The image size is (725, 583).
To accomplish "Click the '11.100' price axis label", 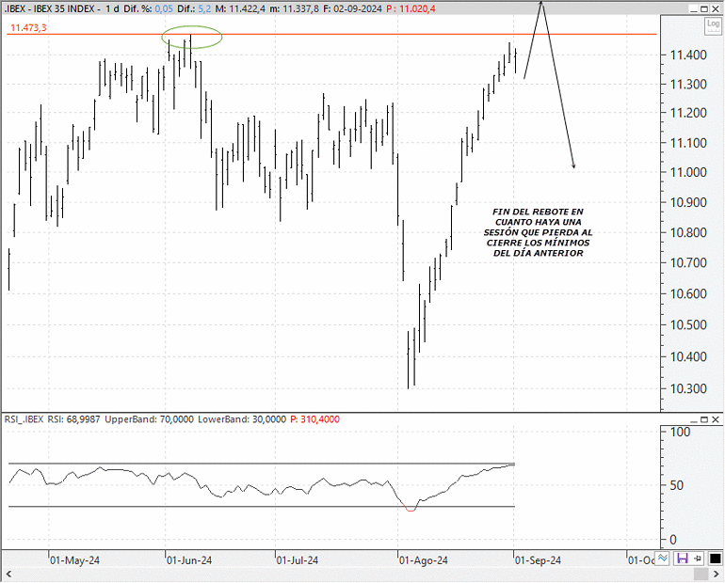I will pos(688,143).
